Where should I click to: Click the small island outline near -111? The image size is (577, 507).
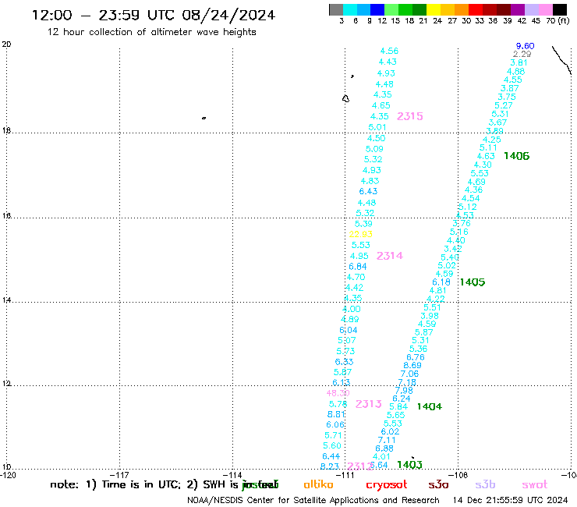coord(345,99)
